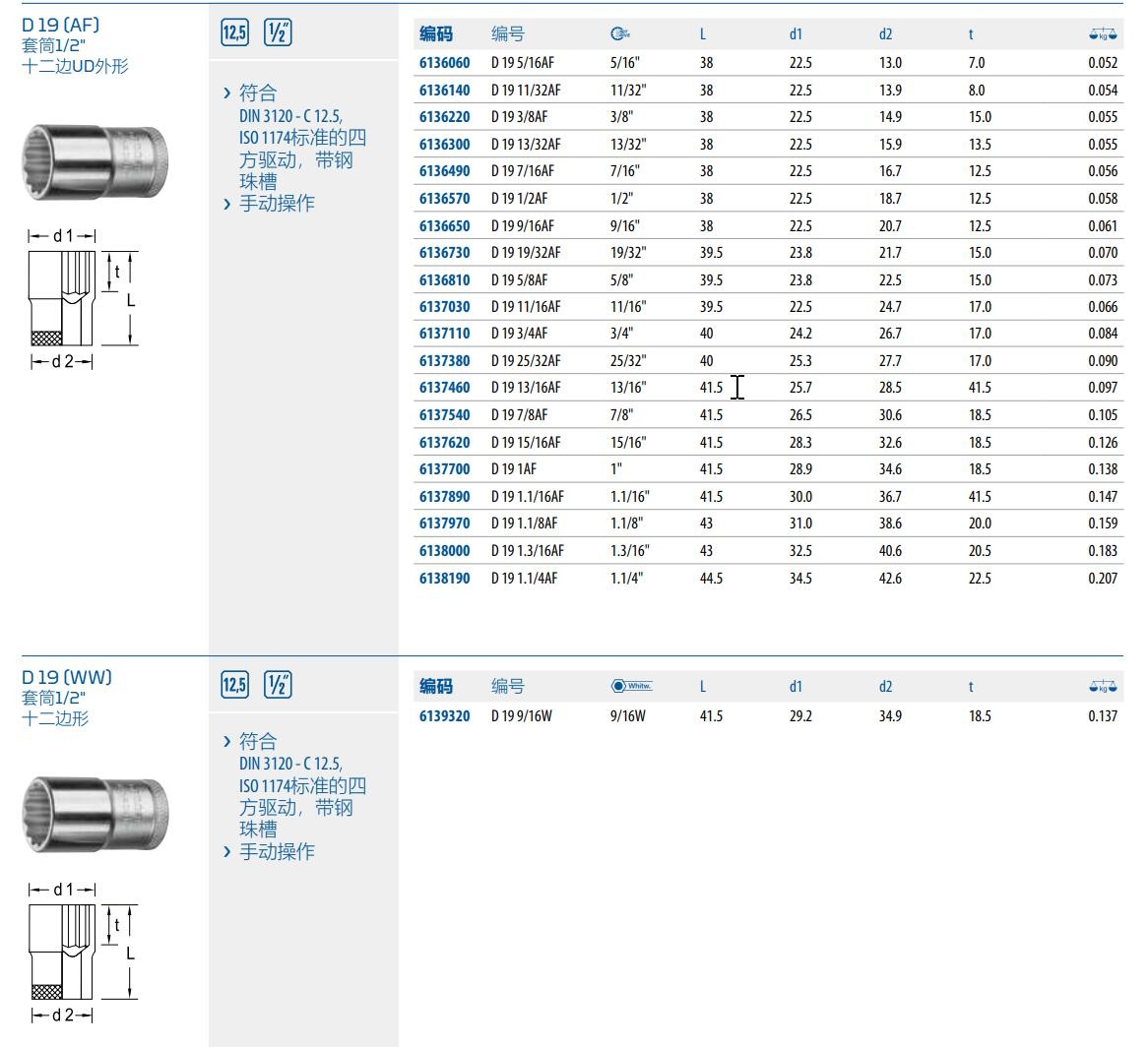Screen dimensions: 1148x1047
Task: Select the socket photo under D 19 (AF)
Action: coord(95,161)
